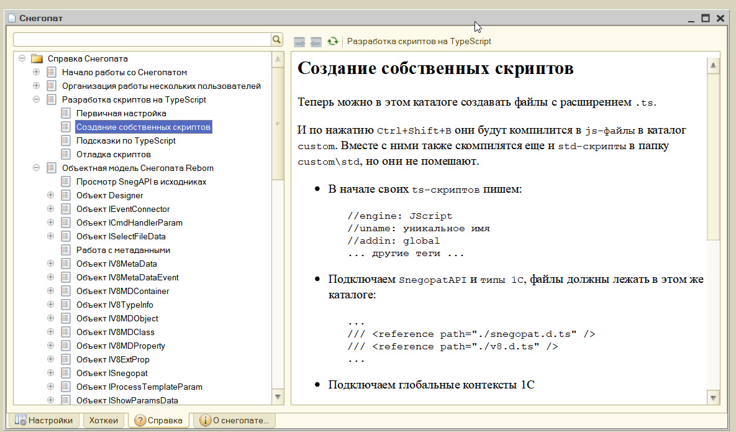The height and width of the screenshot is (432, 736).
Task: Maximize the Снегопат window
Action: [x=705, y=18]
